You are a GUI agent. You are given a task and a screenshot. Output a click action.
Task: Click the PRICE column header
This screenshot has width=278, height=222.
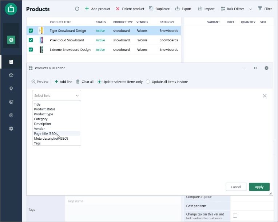[x=230, y=22]
